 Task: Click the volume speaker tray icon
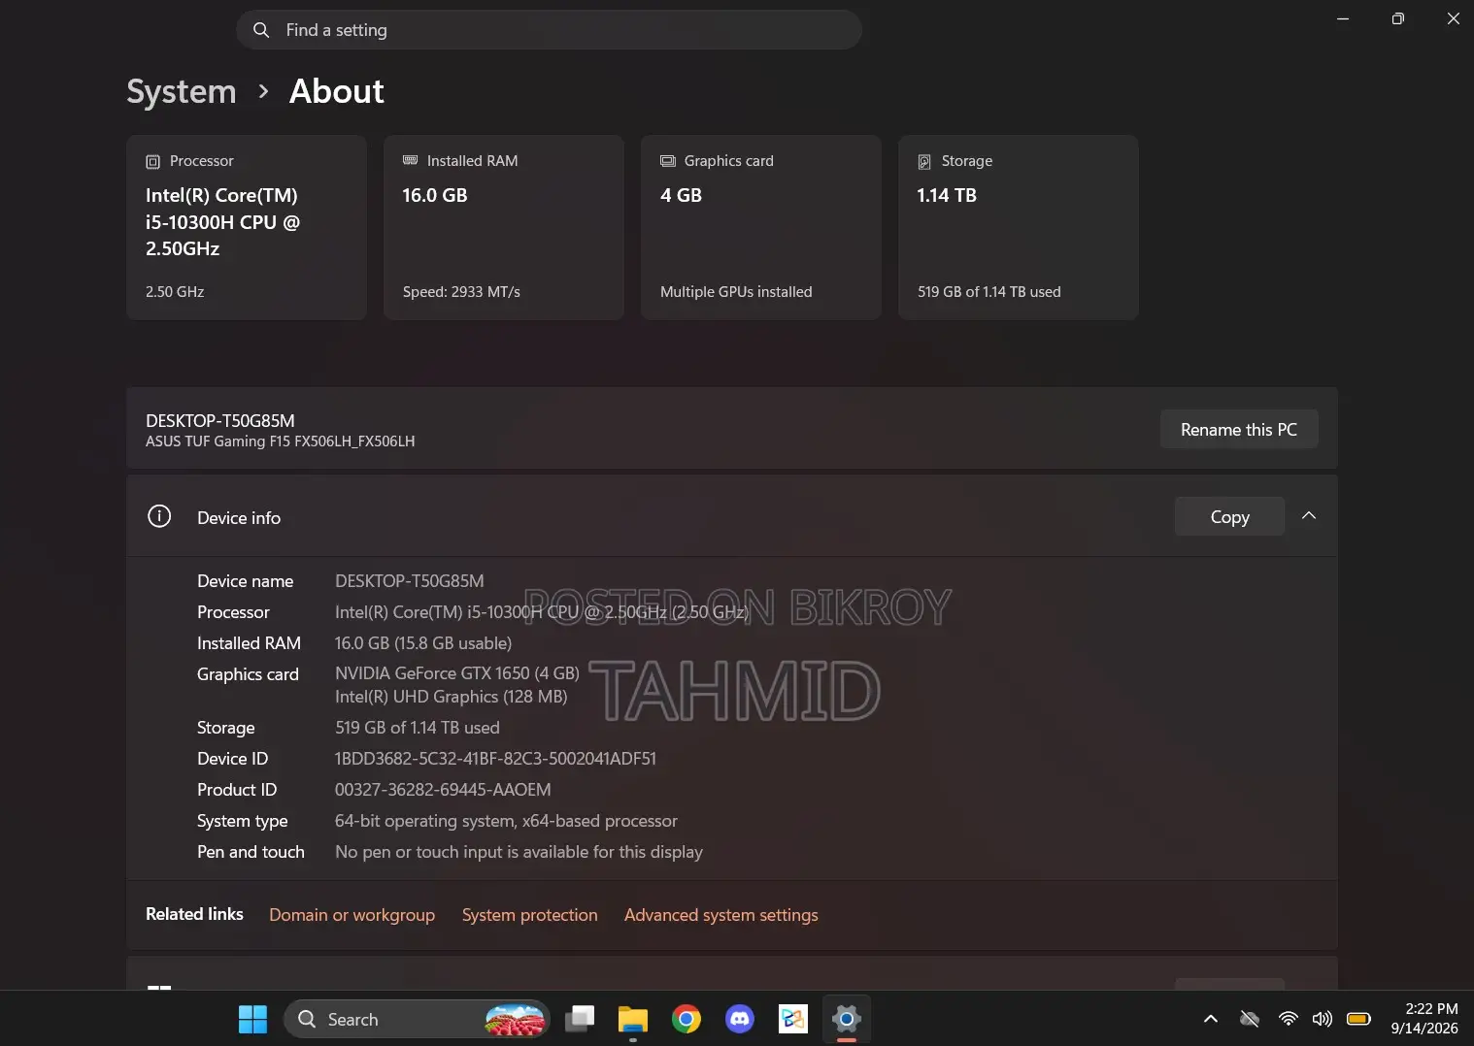1322,1019
